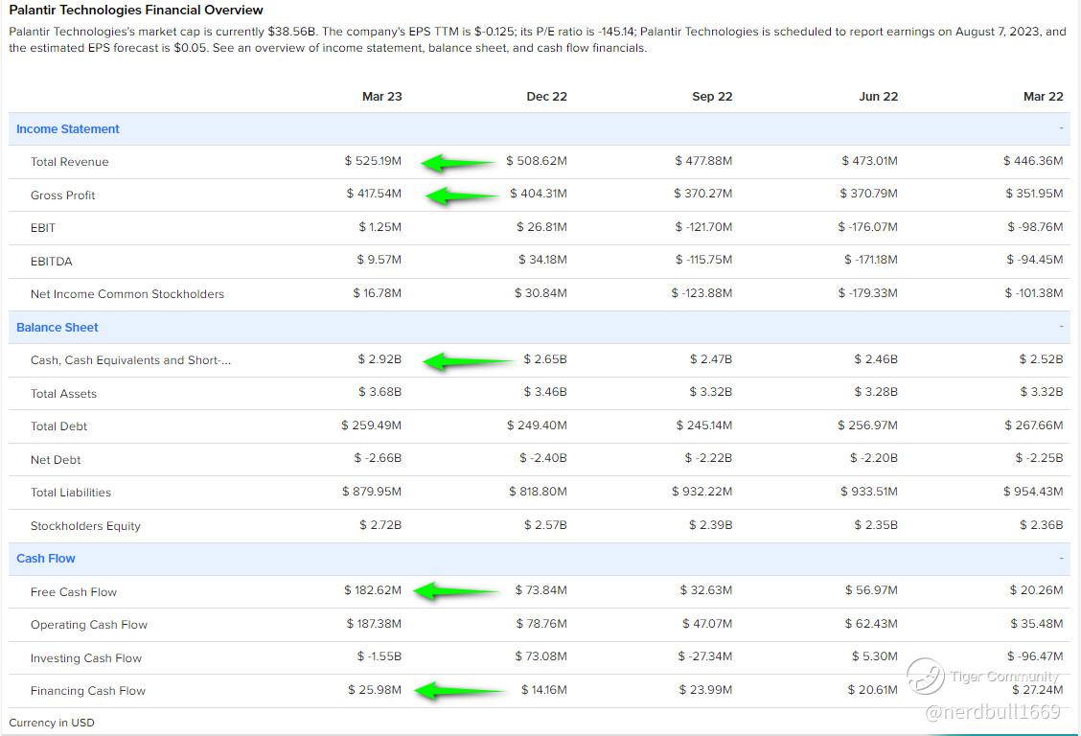Click the Palantir Technologies Financial Overview title
Viewport: 1081px width, 736px height.
[136, 11]
